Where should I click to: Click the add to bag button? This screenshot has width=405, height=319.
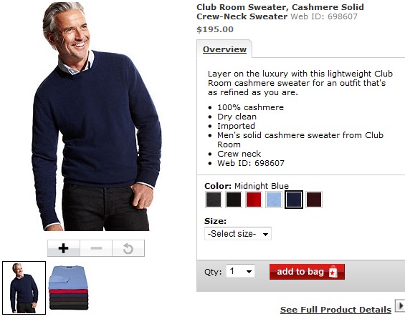pyautogui.click(x=307, y=272)
